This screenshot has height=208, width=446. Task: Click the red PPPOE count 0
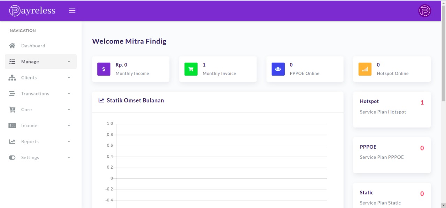click(422, 148)
